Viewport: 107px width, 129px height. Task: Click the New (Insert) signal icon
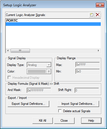pyautogui.click(x=92, y=15)
